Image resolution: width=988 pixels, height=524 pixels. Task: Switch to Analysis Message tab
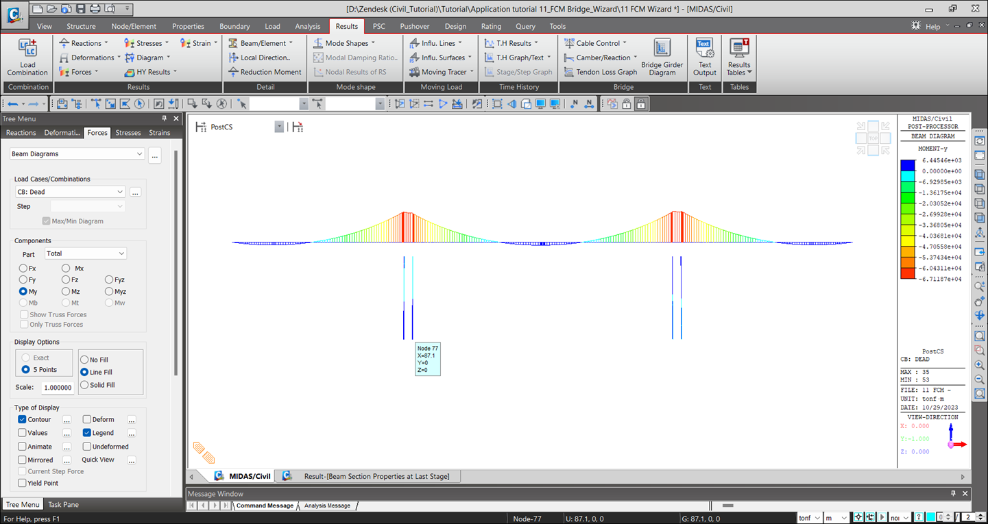[x=327, y=506]
